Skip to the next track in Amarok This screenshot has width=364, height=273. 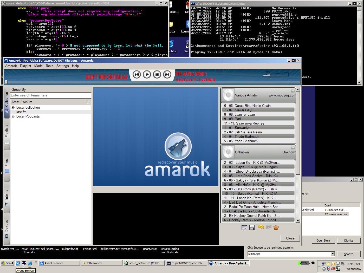(167, 75)
